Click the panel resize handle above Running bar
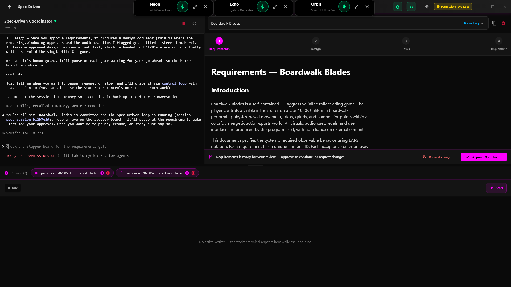 (x=256, y=165)
